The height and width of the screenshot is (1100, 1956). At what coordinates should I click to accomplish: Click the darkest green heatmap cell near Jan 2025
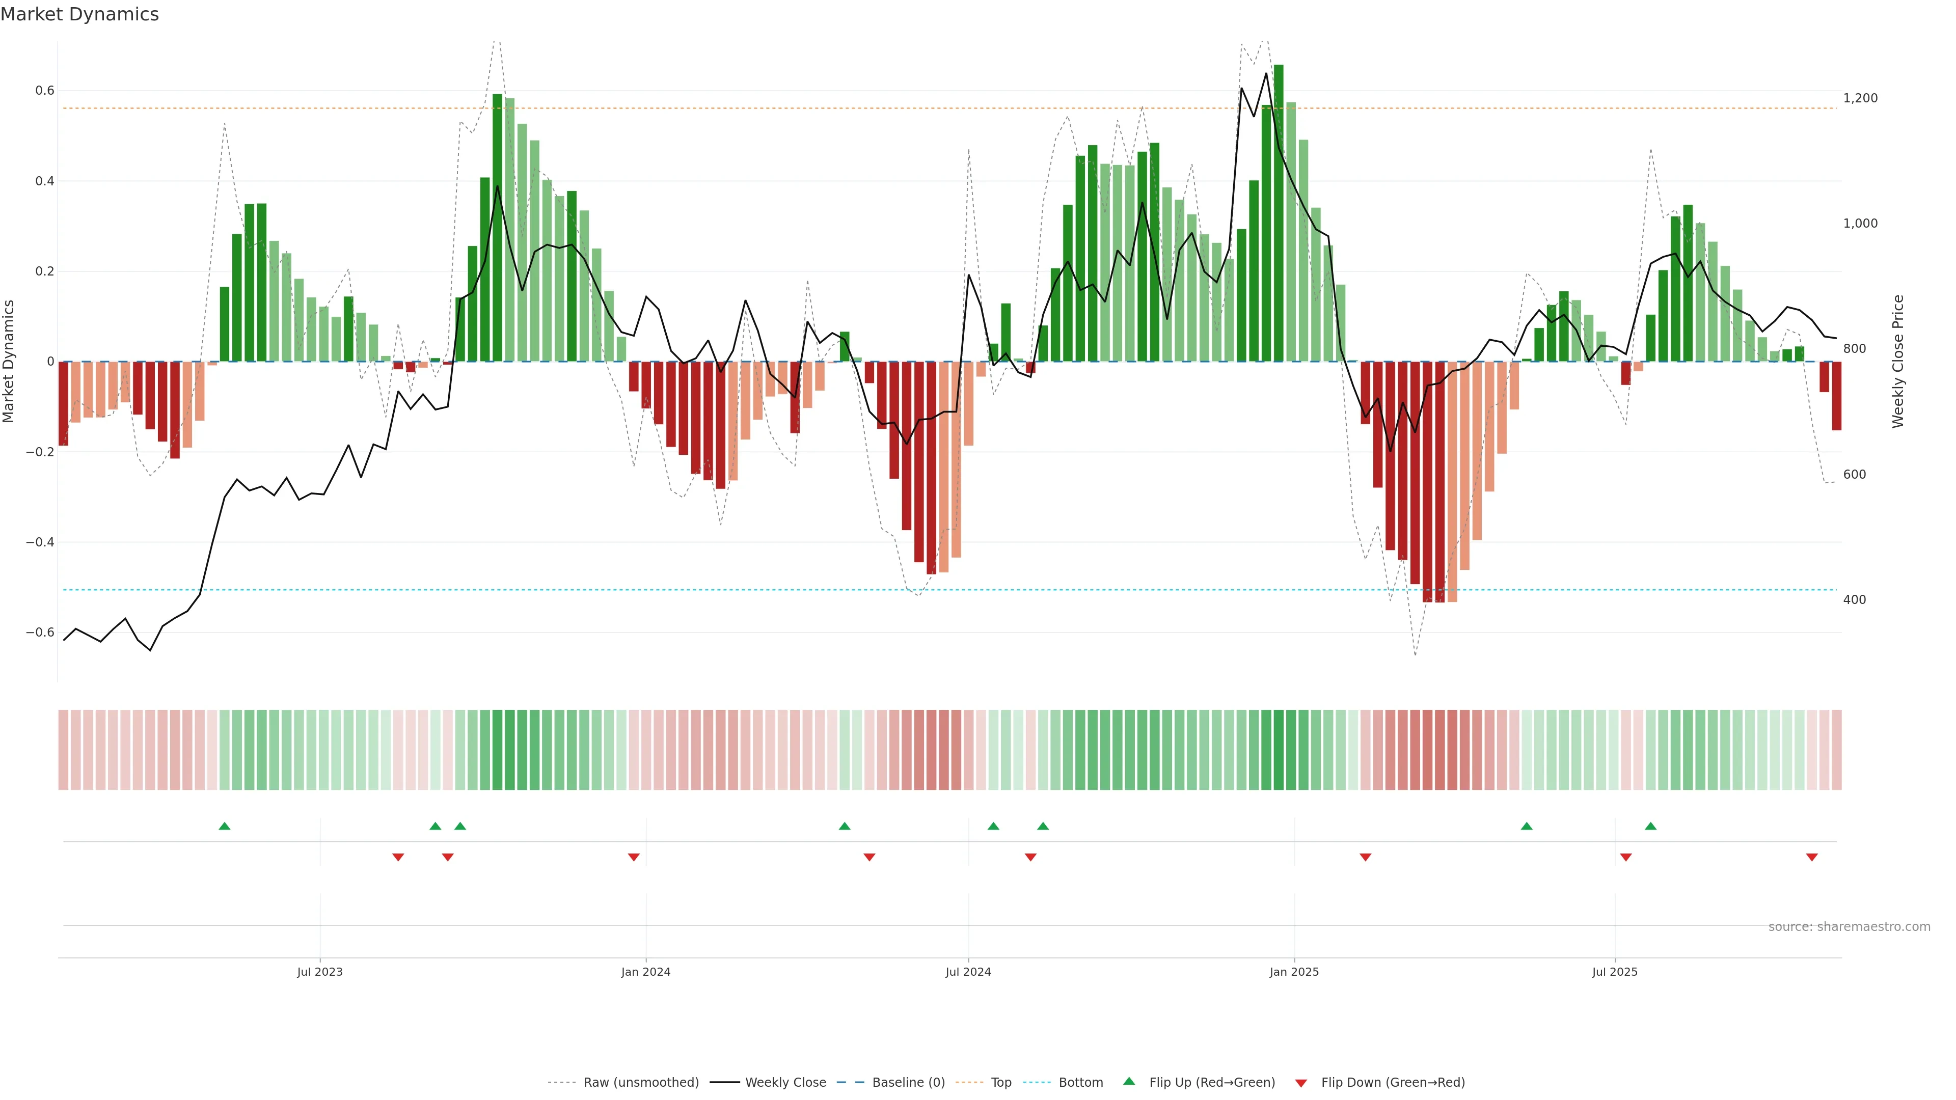pos(1279,750)
